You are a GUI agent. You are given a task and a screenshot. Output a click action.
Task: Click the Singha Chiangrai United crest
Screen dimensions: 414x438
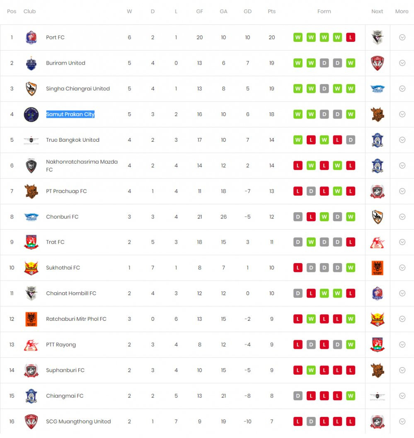(31, 89)
